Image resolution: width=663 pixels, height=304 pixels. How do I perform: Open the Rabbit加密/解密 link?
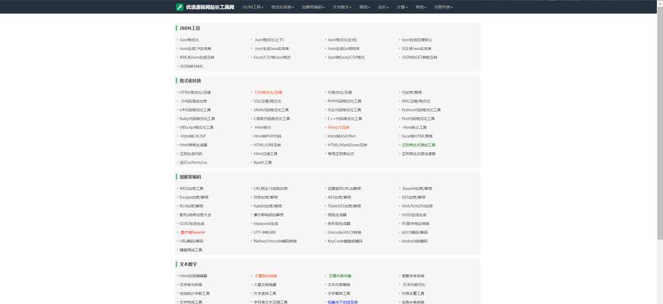pos(268,206)
